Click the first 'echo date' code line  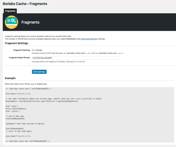pos(18,94)
